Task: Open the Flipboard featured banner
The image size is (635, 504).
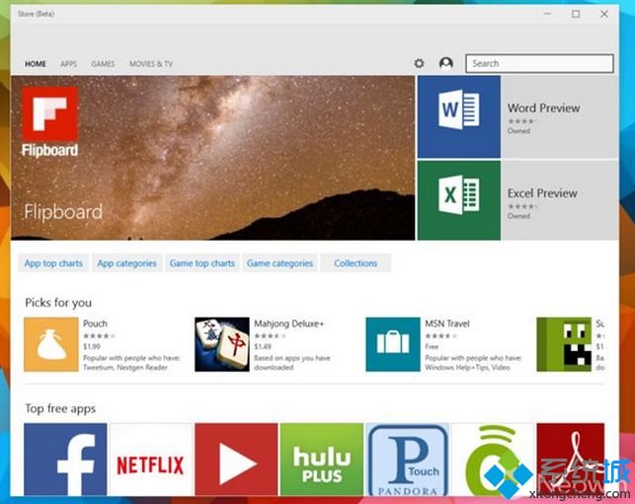Action: [213, 158]
